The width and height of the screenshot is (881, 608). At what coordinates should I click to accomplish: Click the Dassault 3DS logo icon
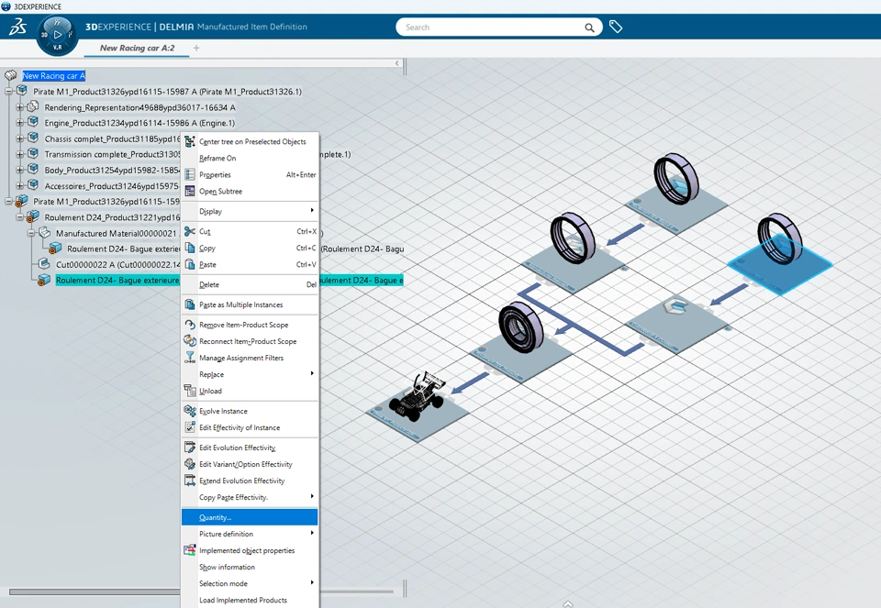point(17,27)
